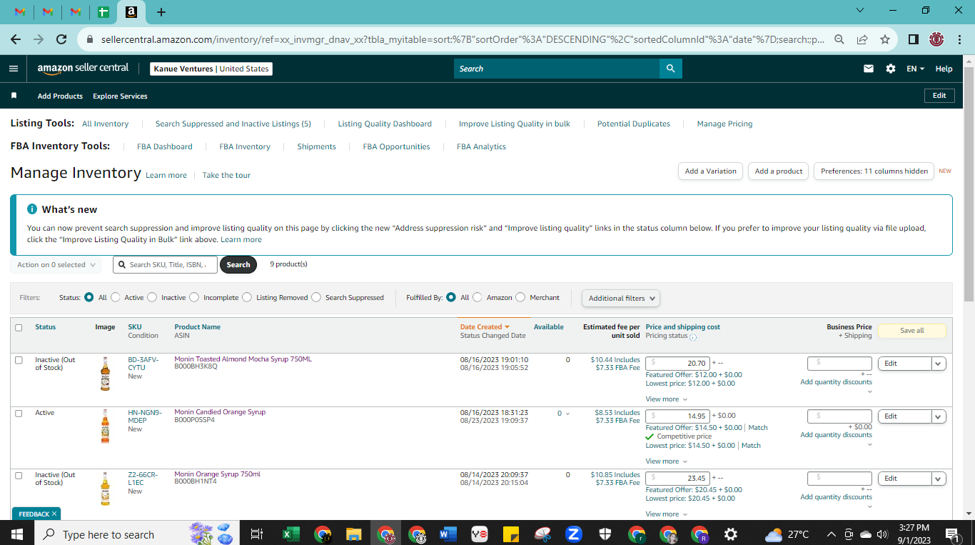Select the Active status radio button

pos(115,297)
